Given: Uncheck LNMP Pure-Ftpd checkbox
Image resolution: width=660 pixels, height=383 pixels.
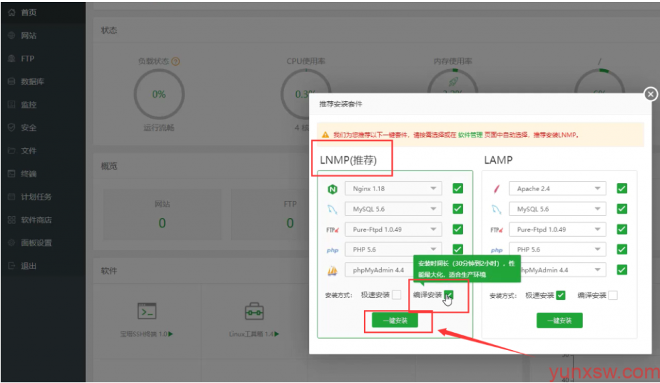Looking at the screenshot, I should pos(458,229).
